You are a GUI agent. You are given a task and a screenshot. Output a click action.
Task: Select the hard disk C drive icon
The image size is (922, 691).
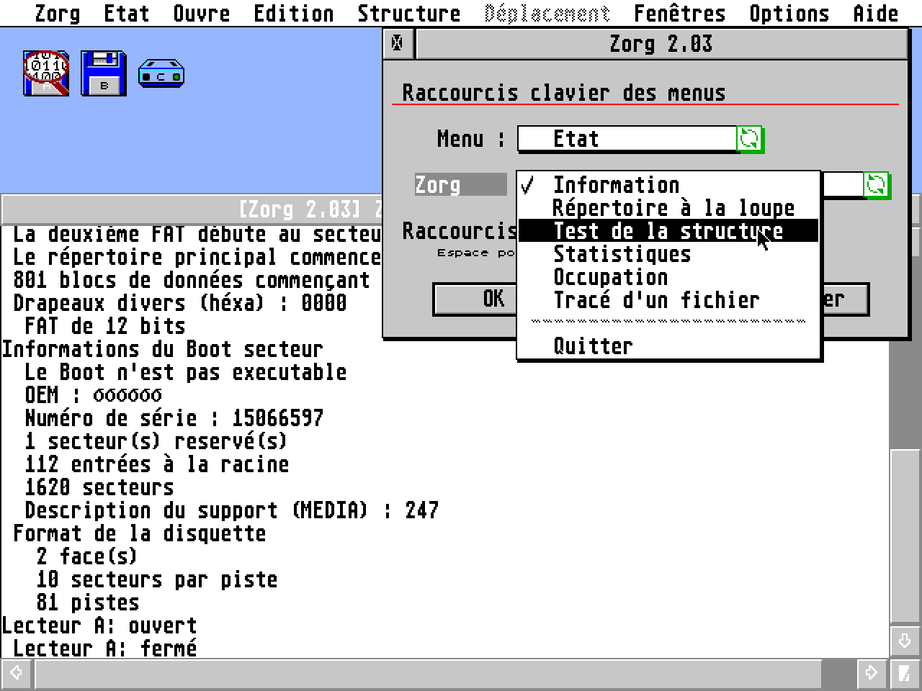coord(161,73)
